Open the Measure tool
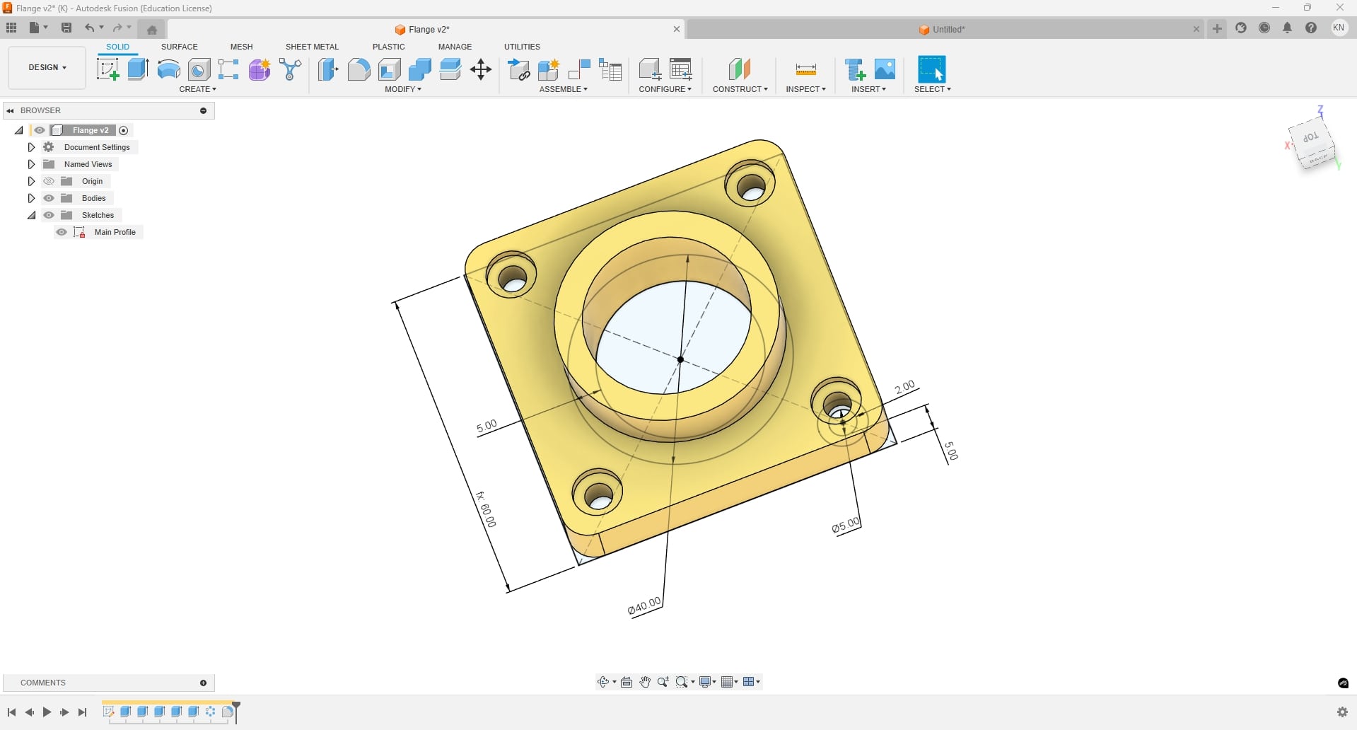 (805, 69)
